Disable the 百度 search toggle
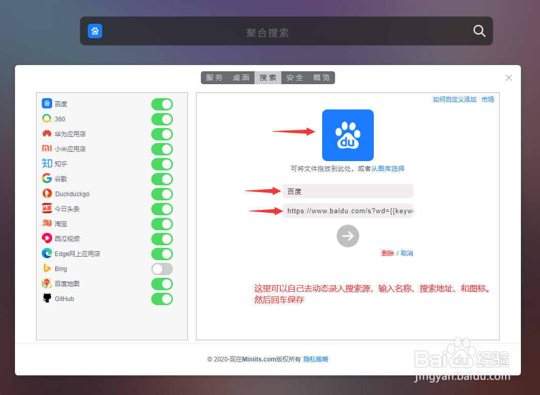This screenshot has width=540, height=395. tap(162, 104)
